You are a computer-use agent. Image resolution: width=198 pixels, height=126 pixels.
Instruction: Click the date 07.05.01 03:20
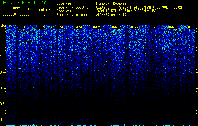[16, 14]
